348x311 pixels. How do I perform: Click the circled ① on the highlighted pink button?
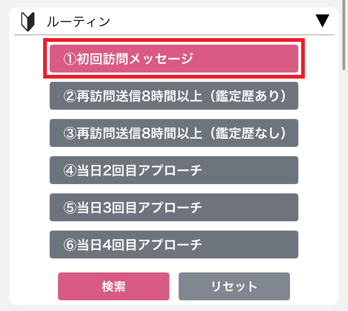(x=70, y=59)
